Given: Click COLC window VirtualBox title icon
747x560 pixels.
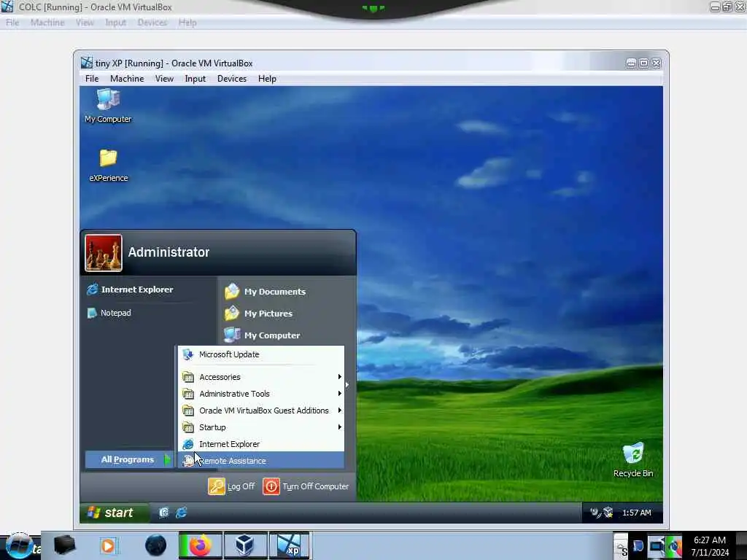Looking at the screenshot, I should point(7,7).
